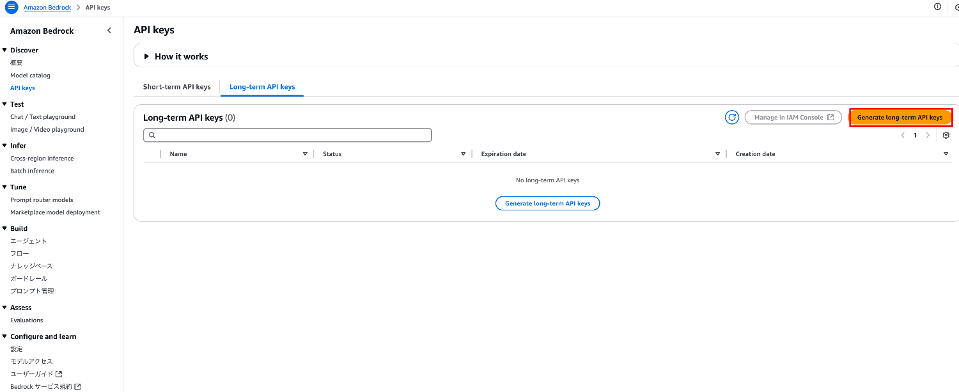The width and height of the screenshot is (959, 392).
Task: Click the Expiration date column header
Action: tap(504, 154)
